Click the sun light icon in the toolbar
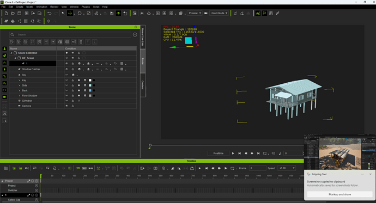Image resolution: width=376 pixels, height=203 pixels. [142, 13]
